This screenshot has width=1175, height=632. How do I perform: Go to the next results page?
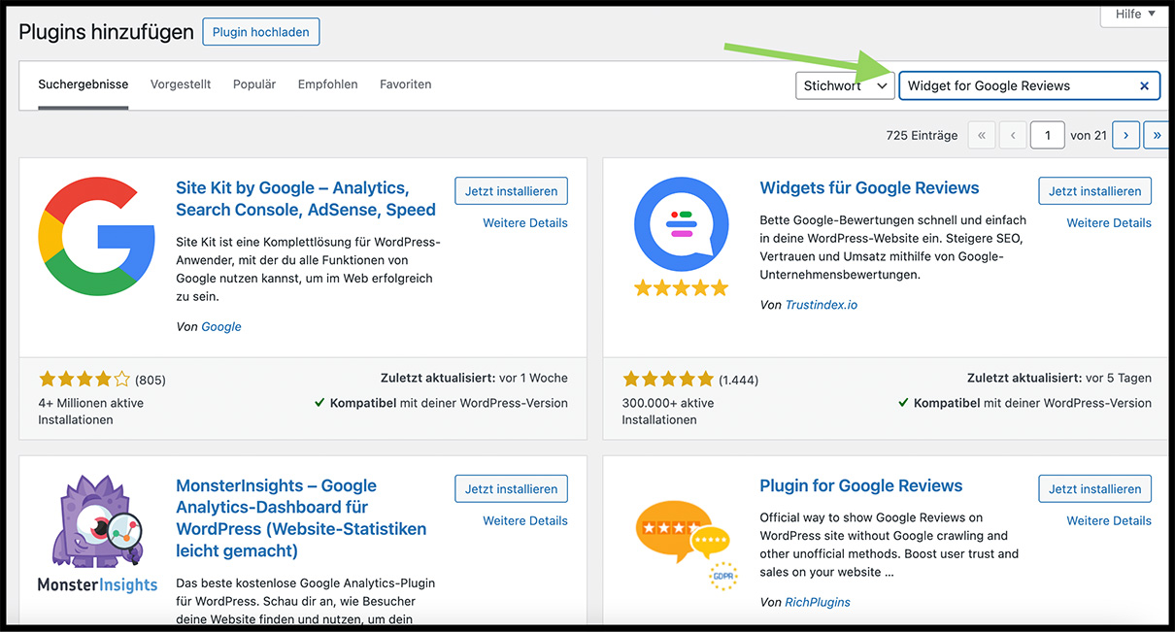pyautogui.click(x=1125, y=136)
